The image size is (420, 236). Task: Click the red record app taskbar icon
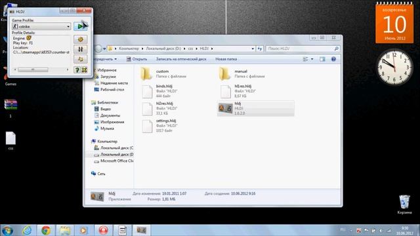(103, 230)
